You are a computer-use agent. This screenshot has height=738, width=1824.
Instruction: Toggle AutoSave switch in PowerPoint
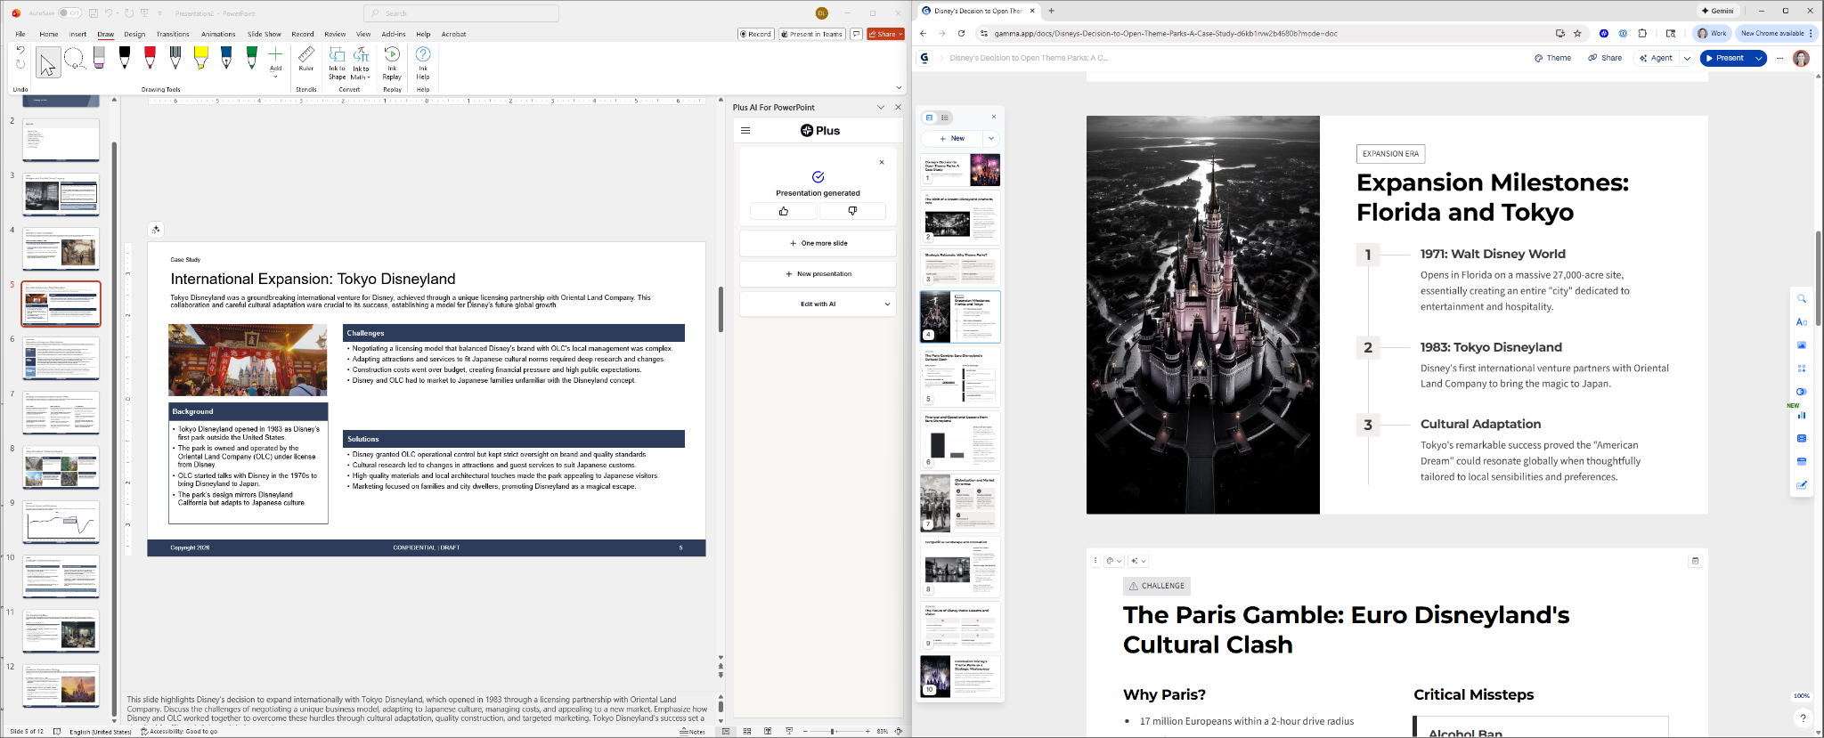69,13
